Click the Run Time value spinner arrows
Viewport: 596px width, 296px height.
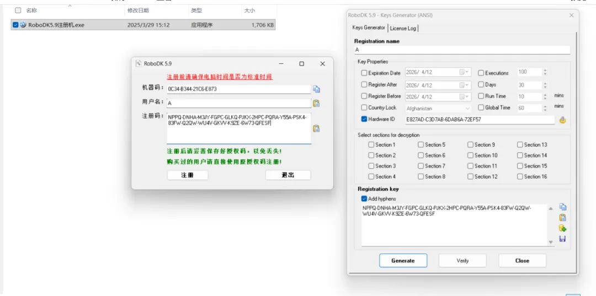545,96
